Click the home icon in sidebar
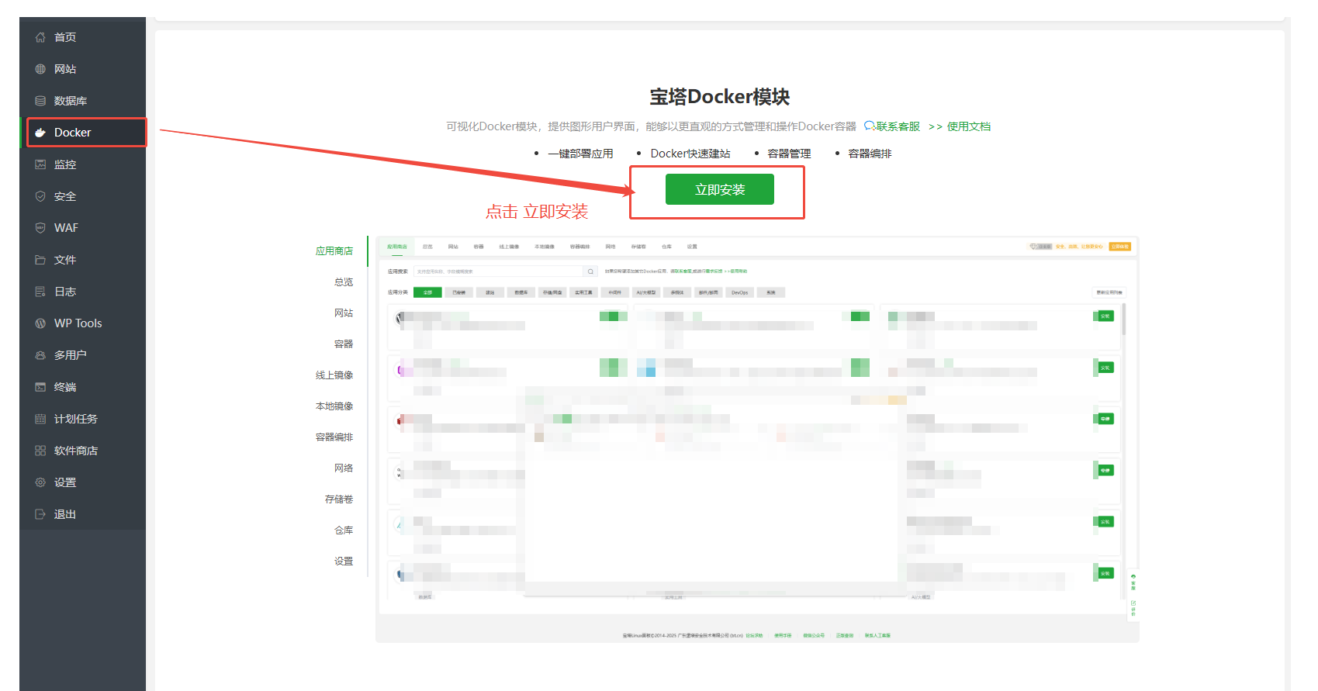Image resolution: width=1318 pixels, height=691 pixels. 40,37
